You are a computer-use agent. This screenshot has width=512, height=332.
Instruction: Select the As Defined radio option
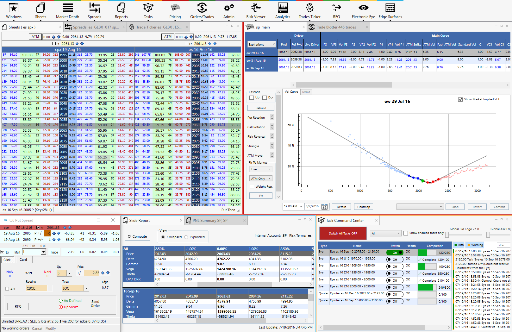point(61,301)
